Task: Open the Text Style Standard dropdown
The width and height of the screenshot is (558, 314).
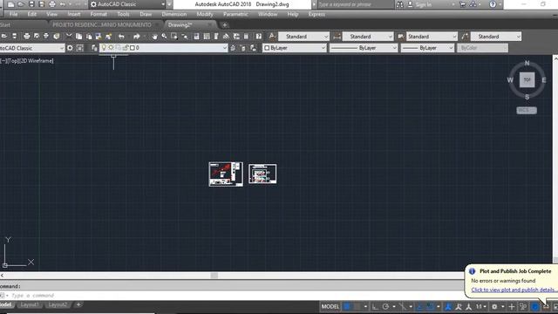Action: [303, 37]
